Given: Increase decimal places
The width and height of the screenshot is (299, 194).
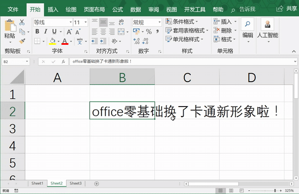Looking at the screenshot, I should click(x=137, y=41).
